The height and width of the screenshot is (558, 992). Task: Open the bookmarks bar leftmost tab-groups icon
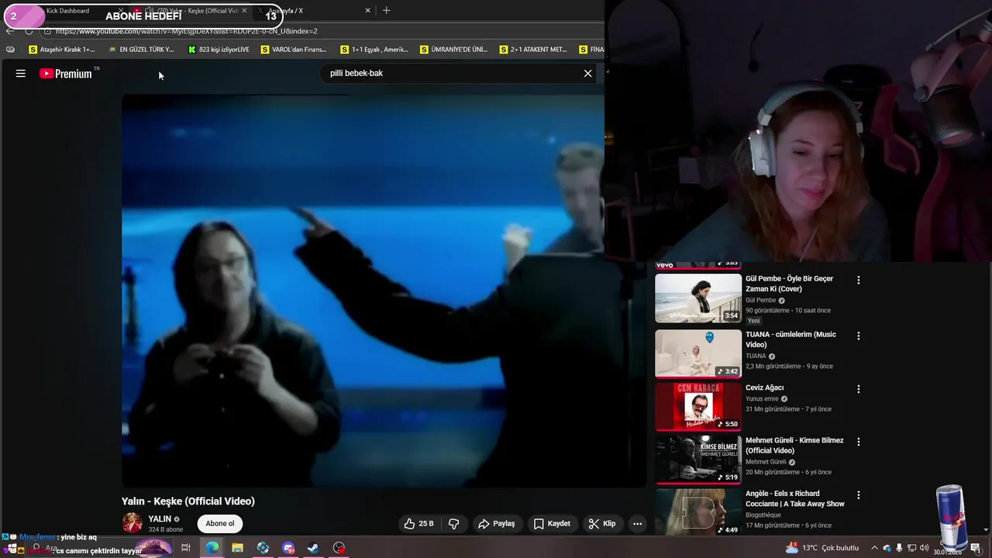click(10, 50)
